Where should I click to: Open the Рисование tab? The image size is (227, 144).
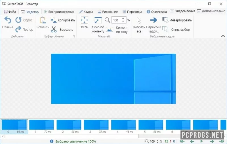pyautogui.click(x=108, y=12)
